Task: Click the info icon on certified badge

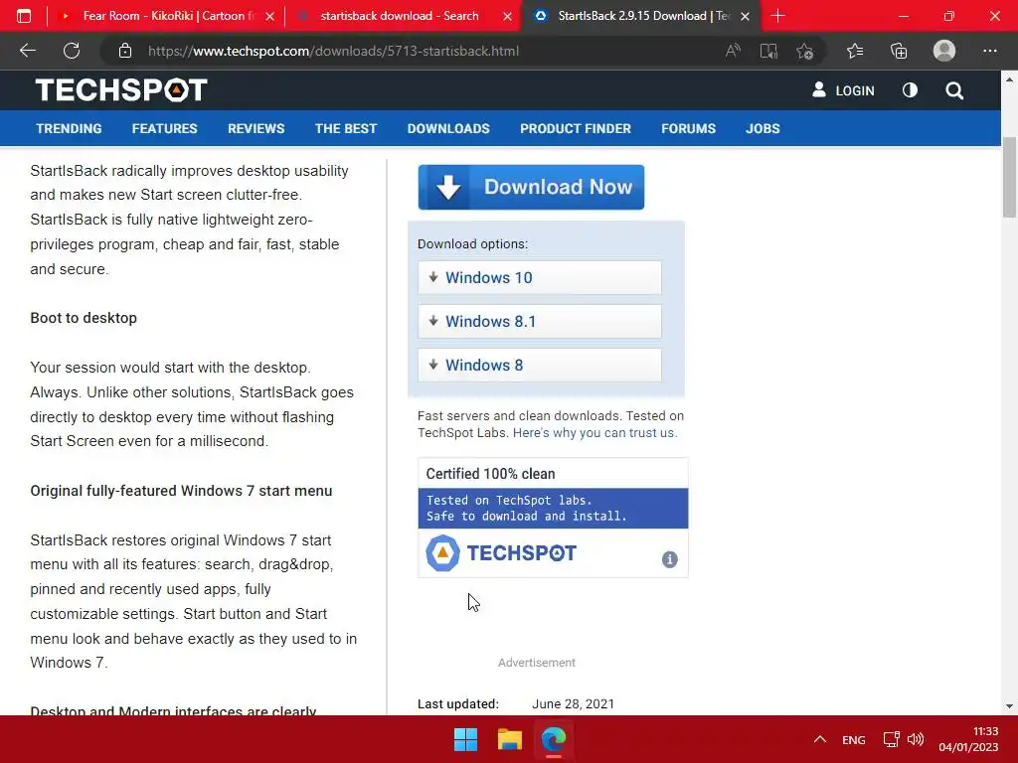Action: click(669, 559)
